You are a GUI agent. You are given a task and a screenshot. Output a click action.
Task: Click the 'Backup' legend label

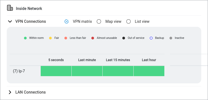(160, 38)
